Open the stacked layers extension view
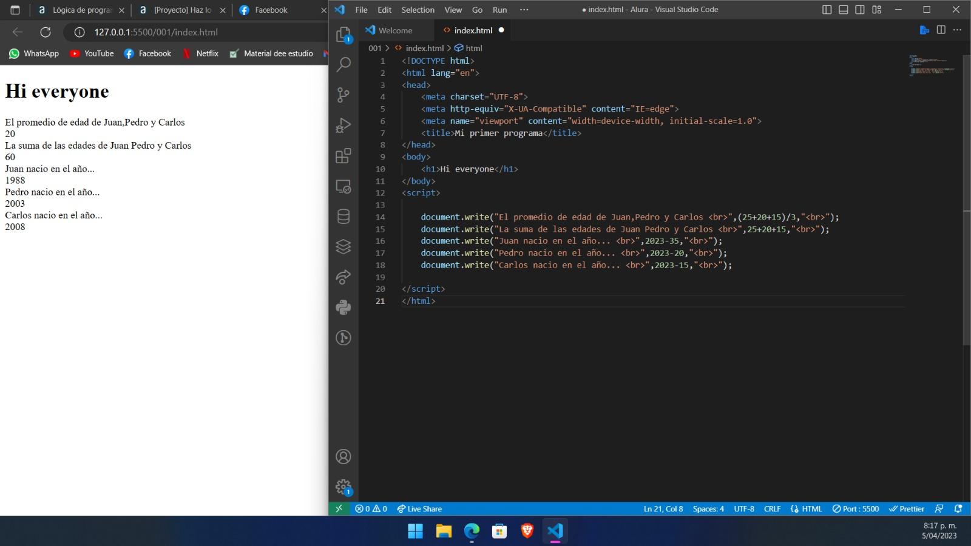The height and width of the screenshot is (546, 971). [343, 246]
